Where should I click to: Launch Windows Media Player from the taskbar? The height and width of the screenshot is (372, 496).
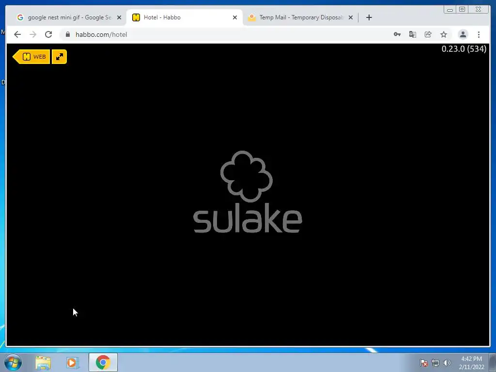click(73, 362)
